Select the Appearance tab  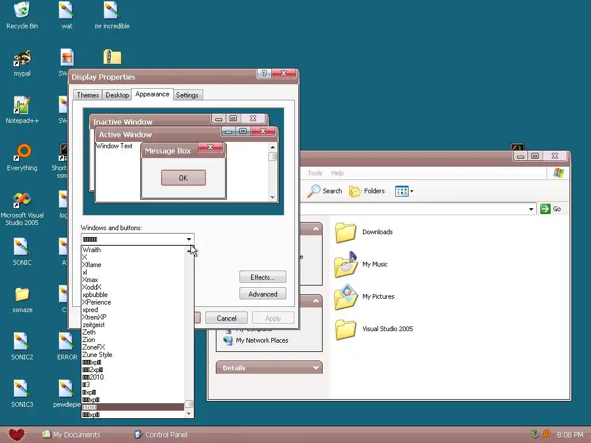152,94
